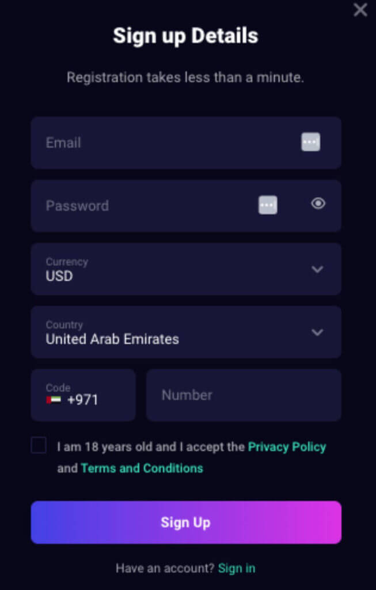Click the eye icon to show password
The image size is (376, 590).
click(318, 204)
